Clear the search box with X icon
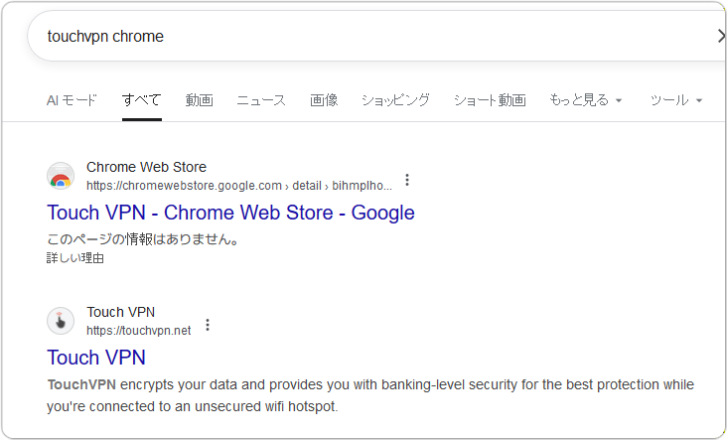Screen dimensions: 727x440 pyautogui.click(x=720, y=37)
